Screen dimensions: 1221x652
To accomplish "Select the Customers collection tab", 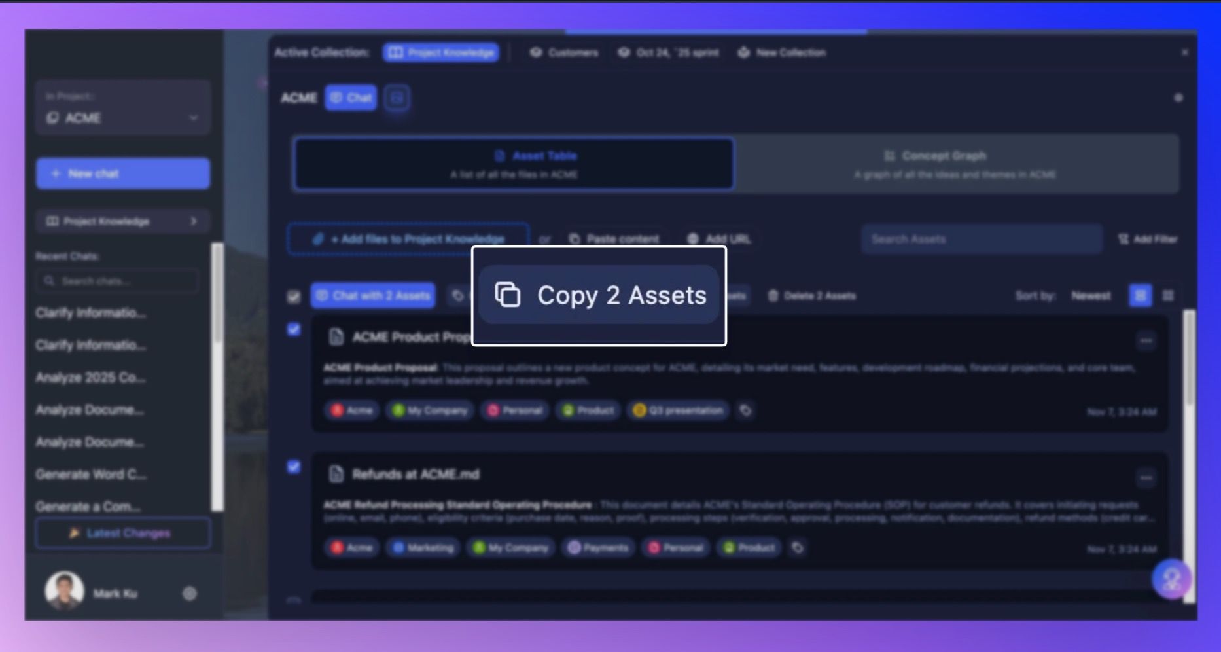I will click(x=564, y=52).
